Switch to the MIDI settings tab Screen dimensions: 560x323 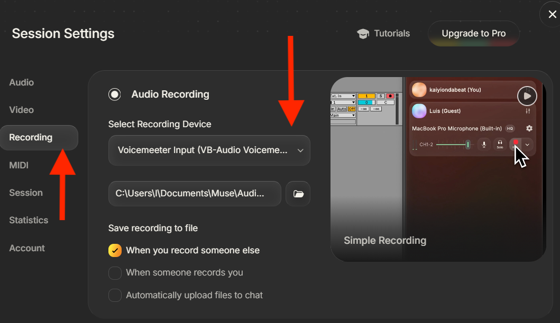[x=19, y=165]
